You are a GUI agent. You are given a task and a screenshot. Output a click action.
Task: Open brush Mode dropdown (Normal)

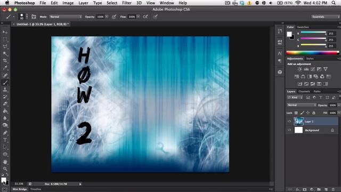coord(66,17)
